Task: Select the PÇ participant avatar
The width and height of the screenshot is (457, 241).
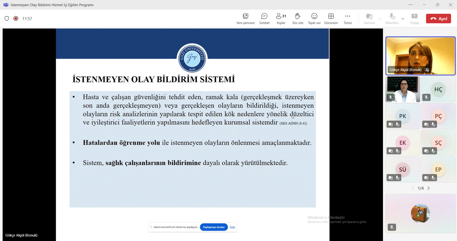Action: coord(438,116)
